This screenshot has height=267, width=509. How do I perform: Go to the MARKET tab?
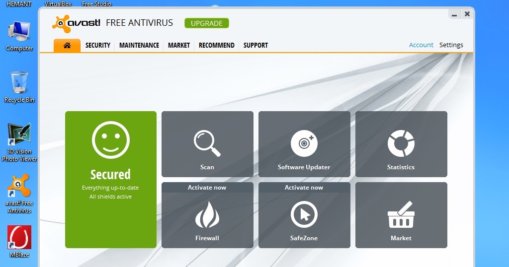point(179,45)
